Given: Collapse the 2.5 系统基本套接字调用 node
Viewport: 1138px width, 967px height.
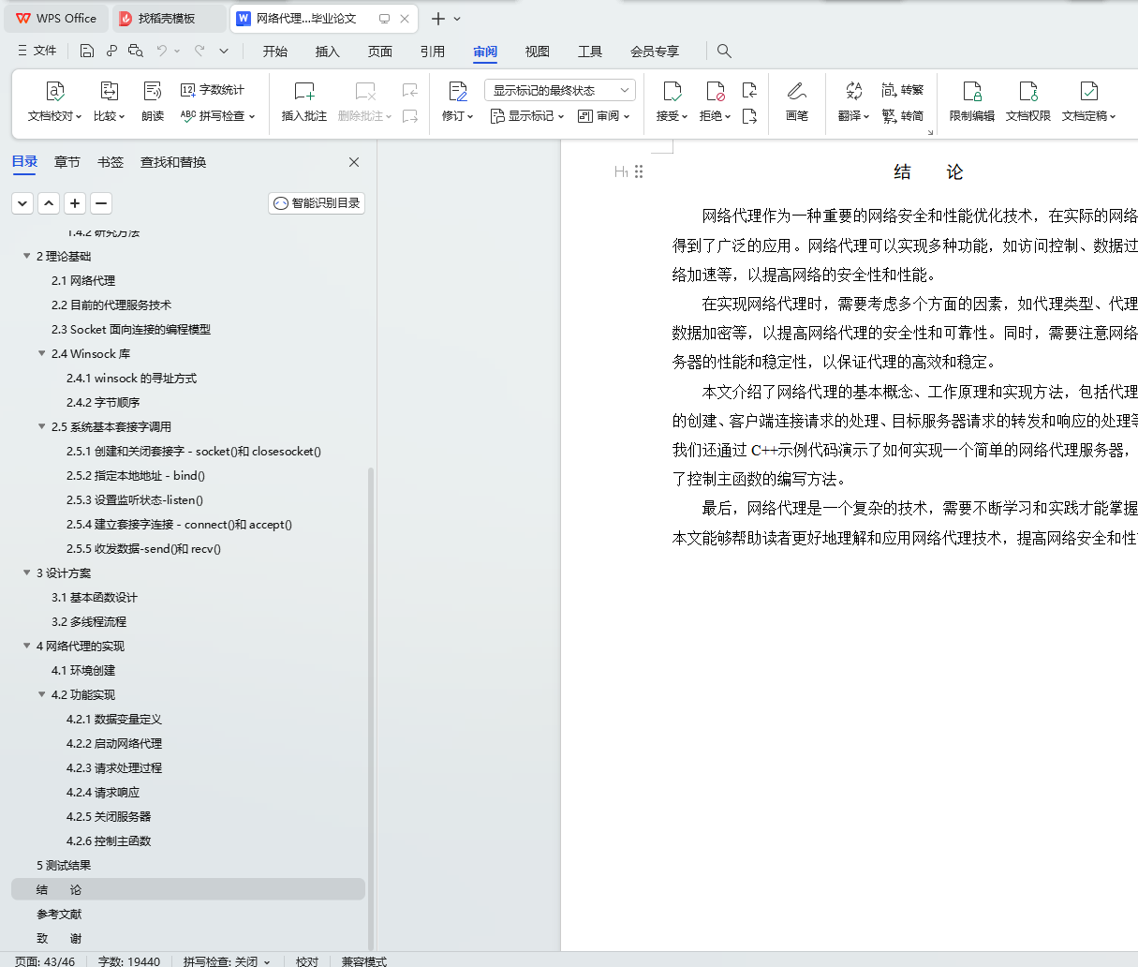Looking at the screenshot, I should [x=42, y=426].
